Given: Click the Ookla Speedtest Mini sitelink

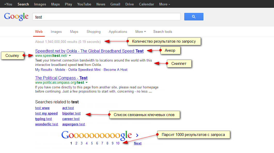Looking at the screenshot, I should point(85,70).
